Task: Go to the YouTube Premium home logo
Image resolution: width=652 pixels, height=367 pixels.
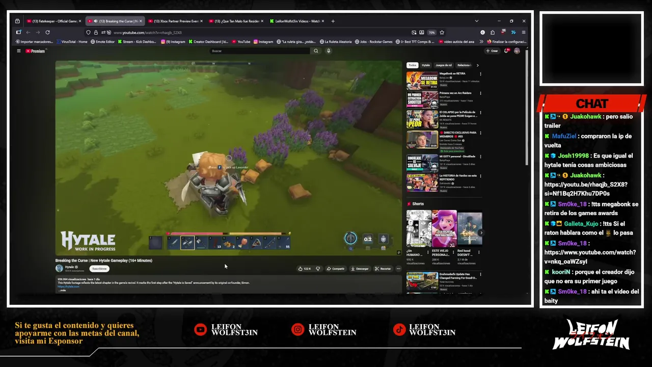Action: (x=36, y=51)
